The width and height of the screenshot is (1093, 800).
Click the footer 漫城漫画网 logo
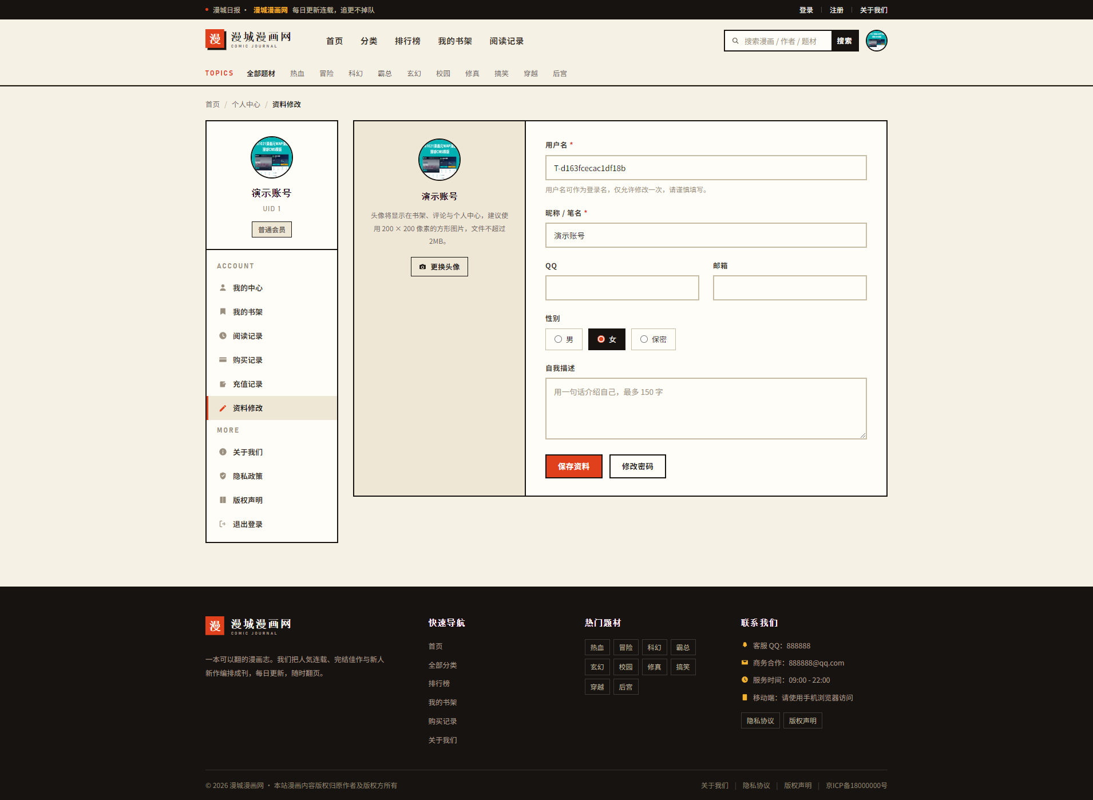click(x=248, y=626)
